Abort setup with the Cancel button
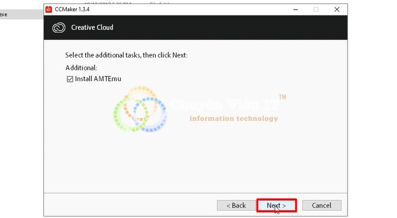 pyautogui.click(x=321, y=205)
